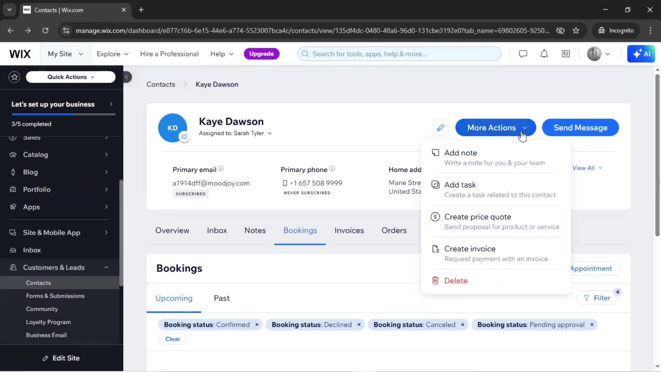Go to Contacts breadcrumb link
This screenshot has width=661, height=372.
coord(161,84)
